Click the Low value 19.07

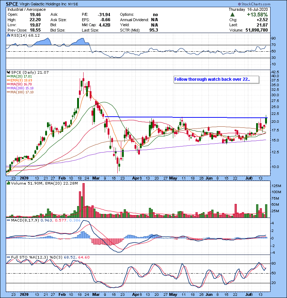tap(35, 25)
